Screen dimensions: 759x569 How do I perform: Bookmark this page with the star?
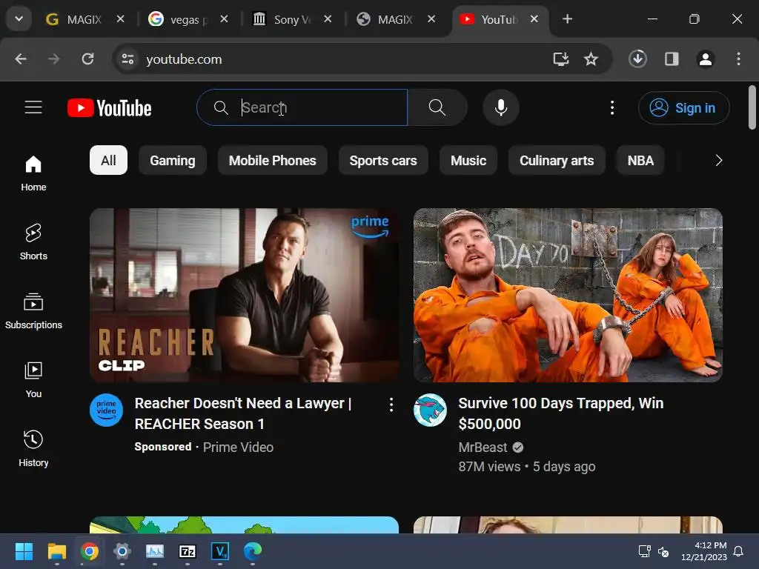(x=591, y=59)
